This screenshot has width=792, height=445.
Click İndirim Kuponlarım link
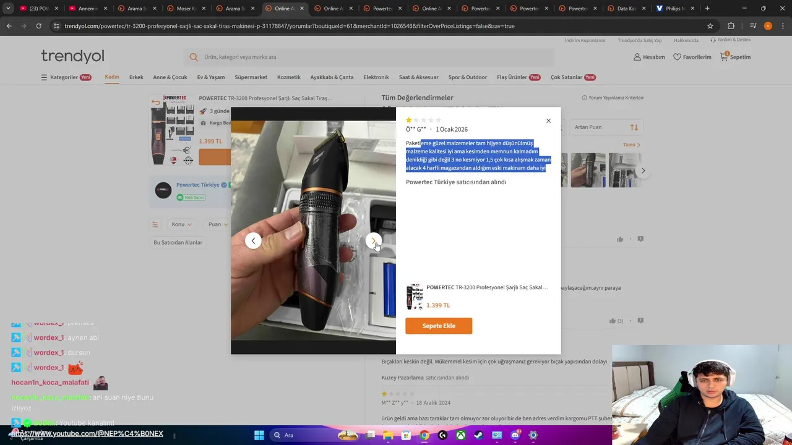click(585, 40)
